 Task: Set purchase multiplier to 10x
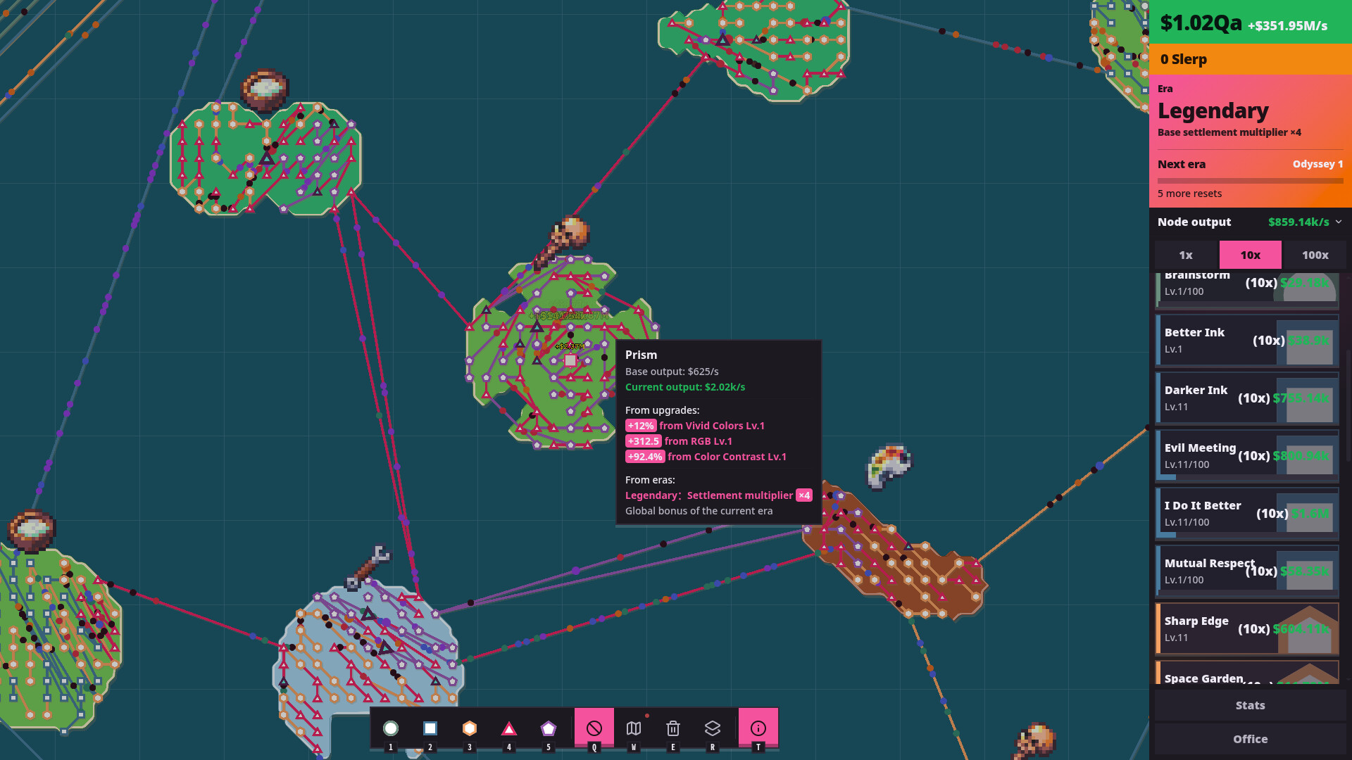1251,255
